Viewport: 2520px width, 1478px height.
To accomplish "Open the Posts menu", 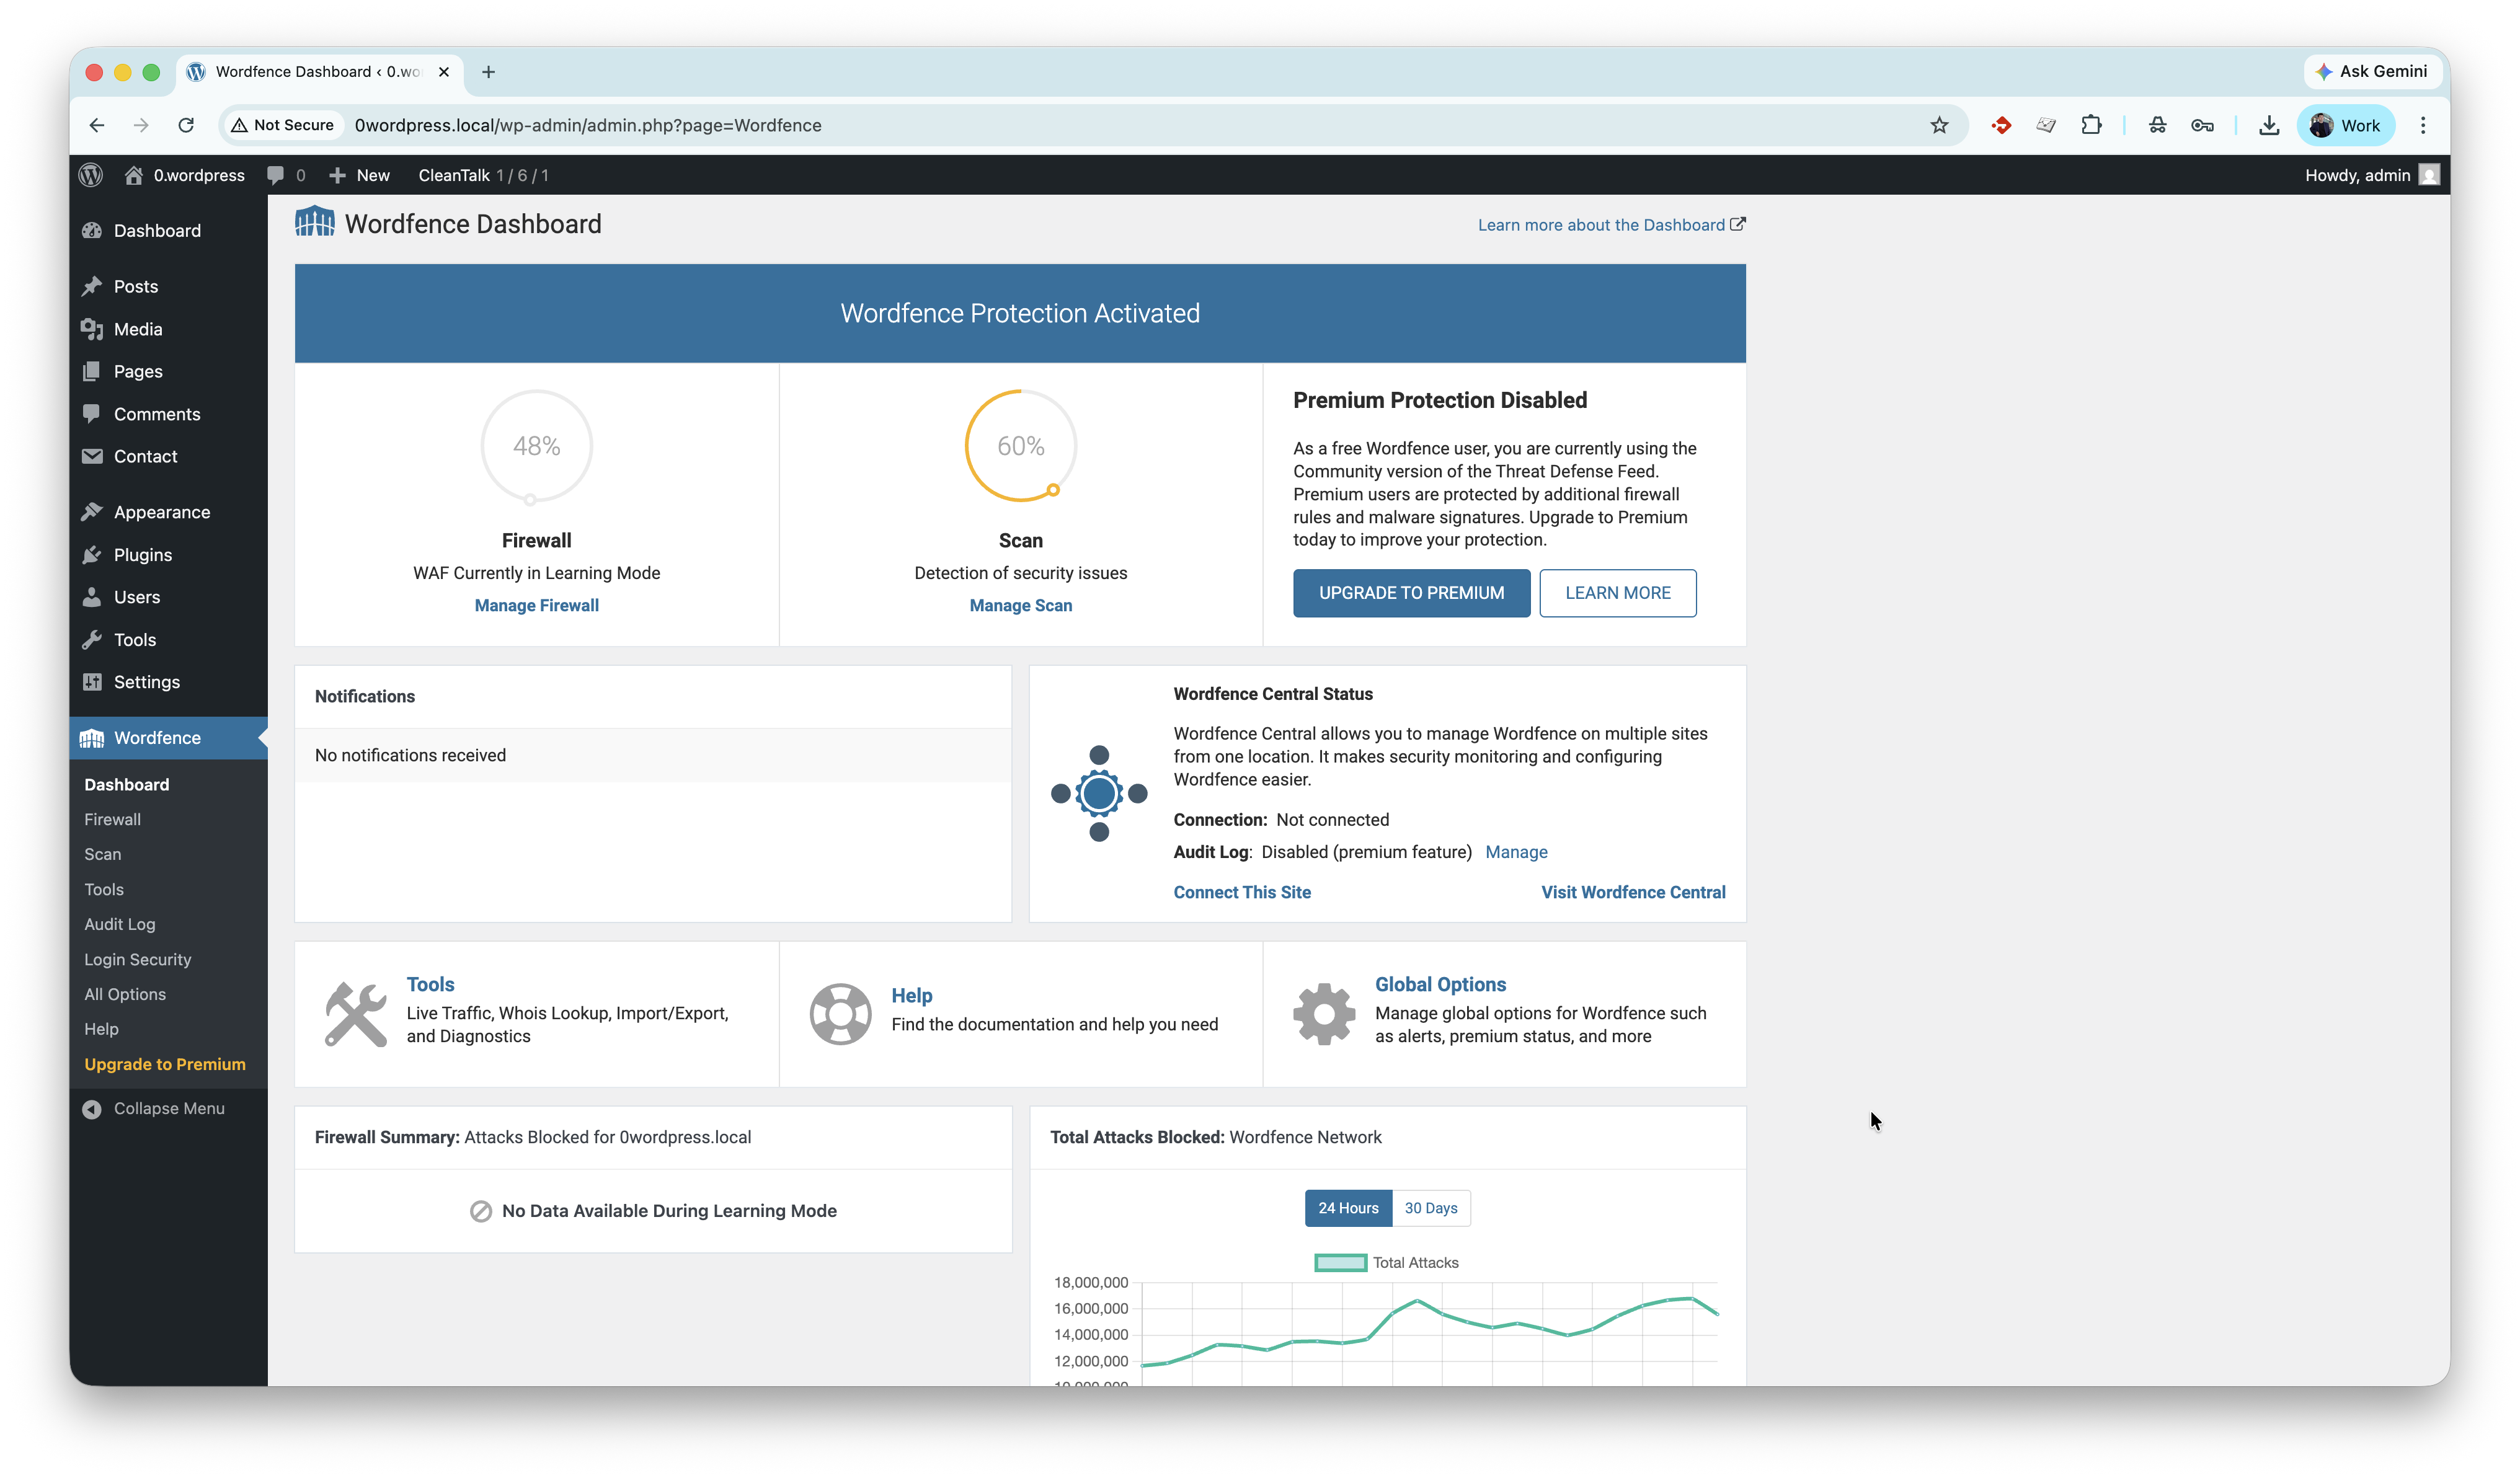I will point(136,286).
